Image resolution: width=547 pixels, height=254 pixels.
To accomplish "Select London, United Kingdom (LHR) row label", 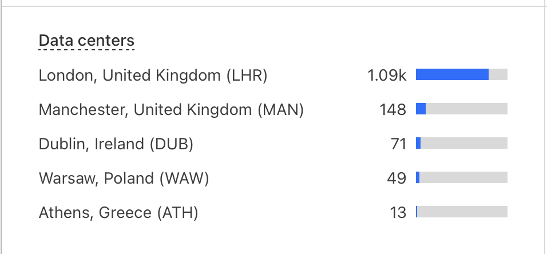I will point(153,75).
